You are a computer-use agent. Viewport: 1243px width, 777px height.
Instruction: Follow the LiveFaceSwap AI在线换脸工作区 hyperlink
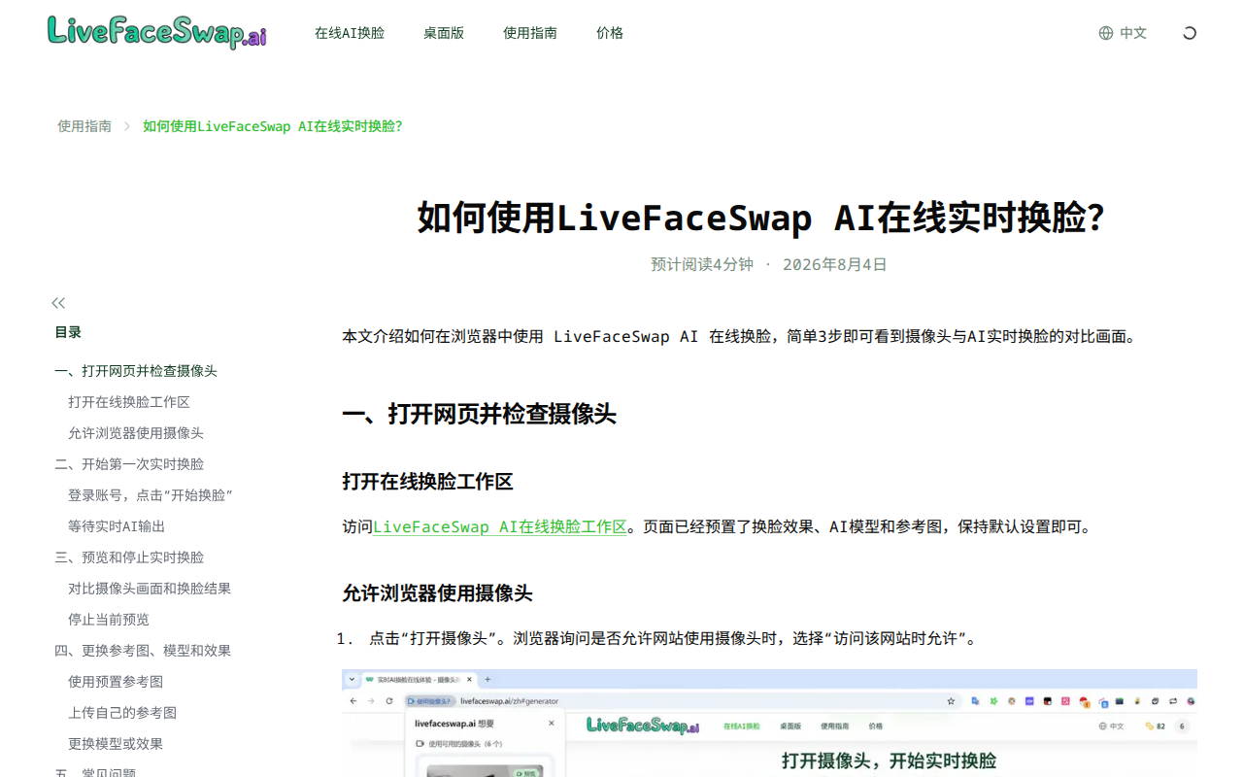(x=500, y=527)
